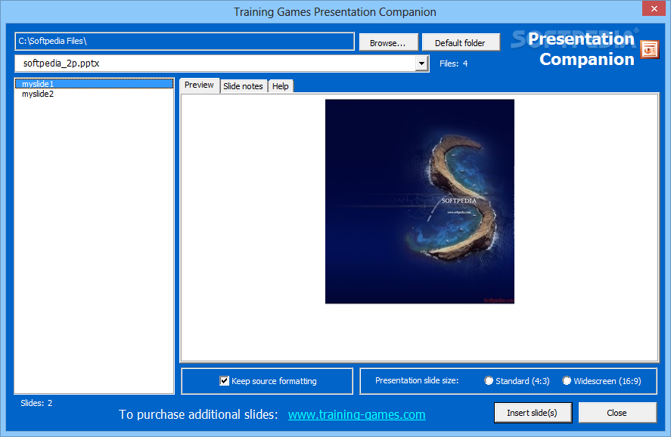671x437 pixels.
Task: Select the Widescreen (16:9) slide size
Action: (567, 380)
